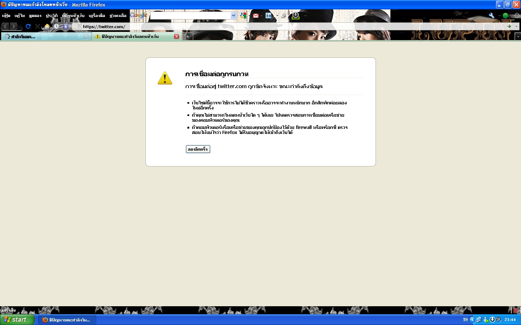The height and width of the screenshot is (325, 521).
Task: Click the green download toolbar icon
Action: pyautogui.click(x=296, y=16)
